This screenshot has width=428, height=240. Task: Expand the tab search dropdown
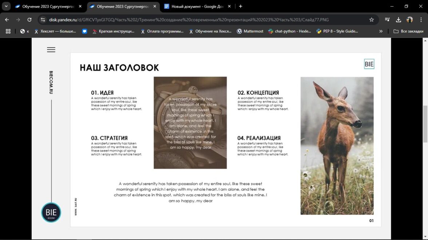[6, 6]
